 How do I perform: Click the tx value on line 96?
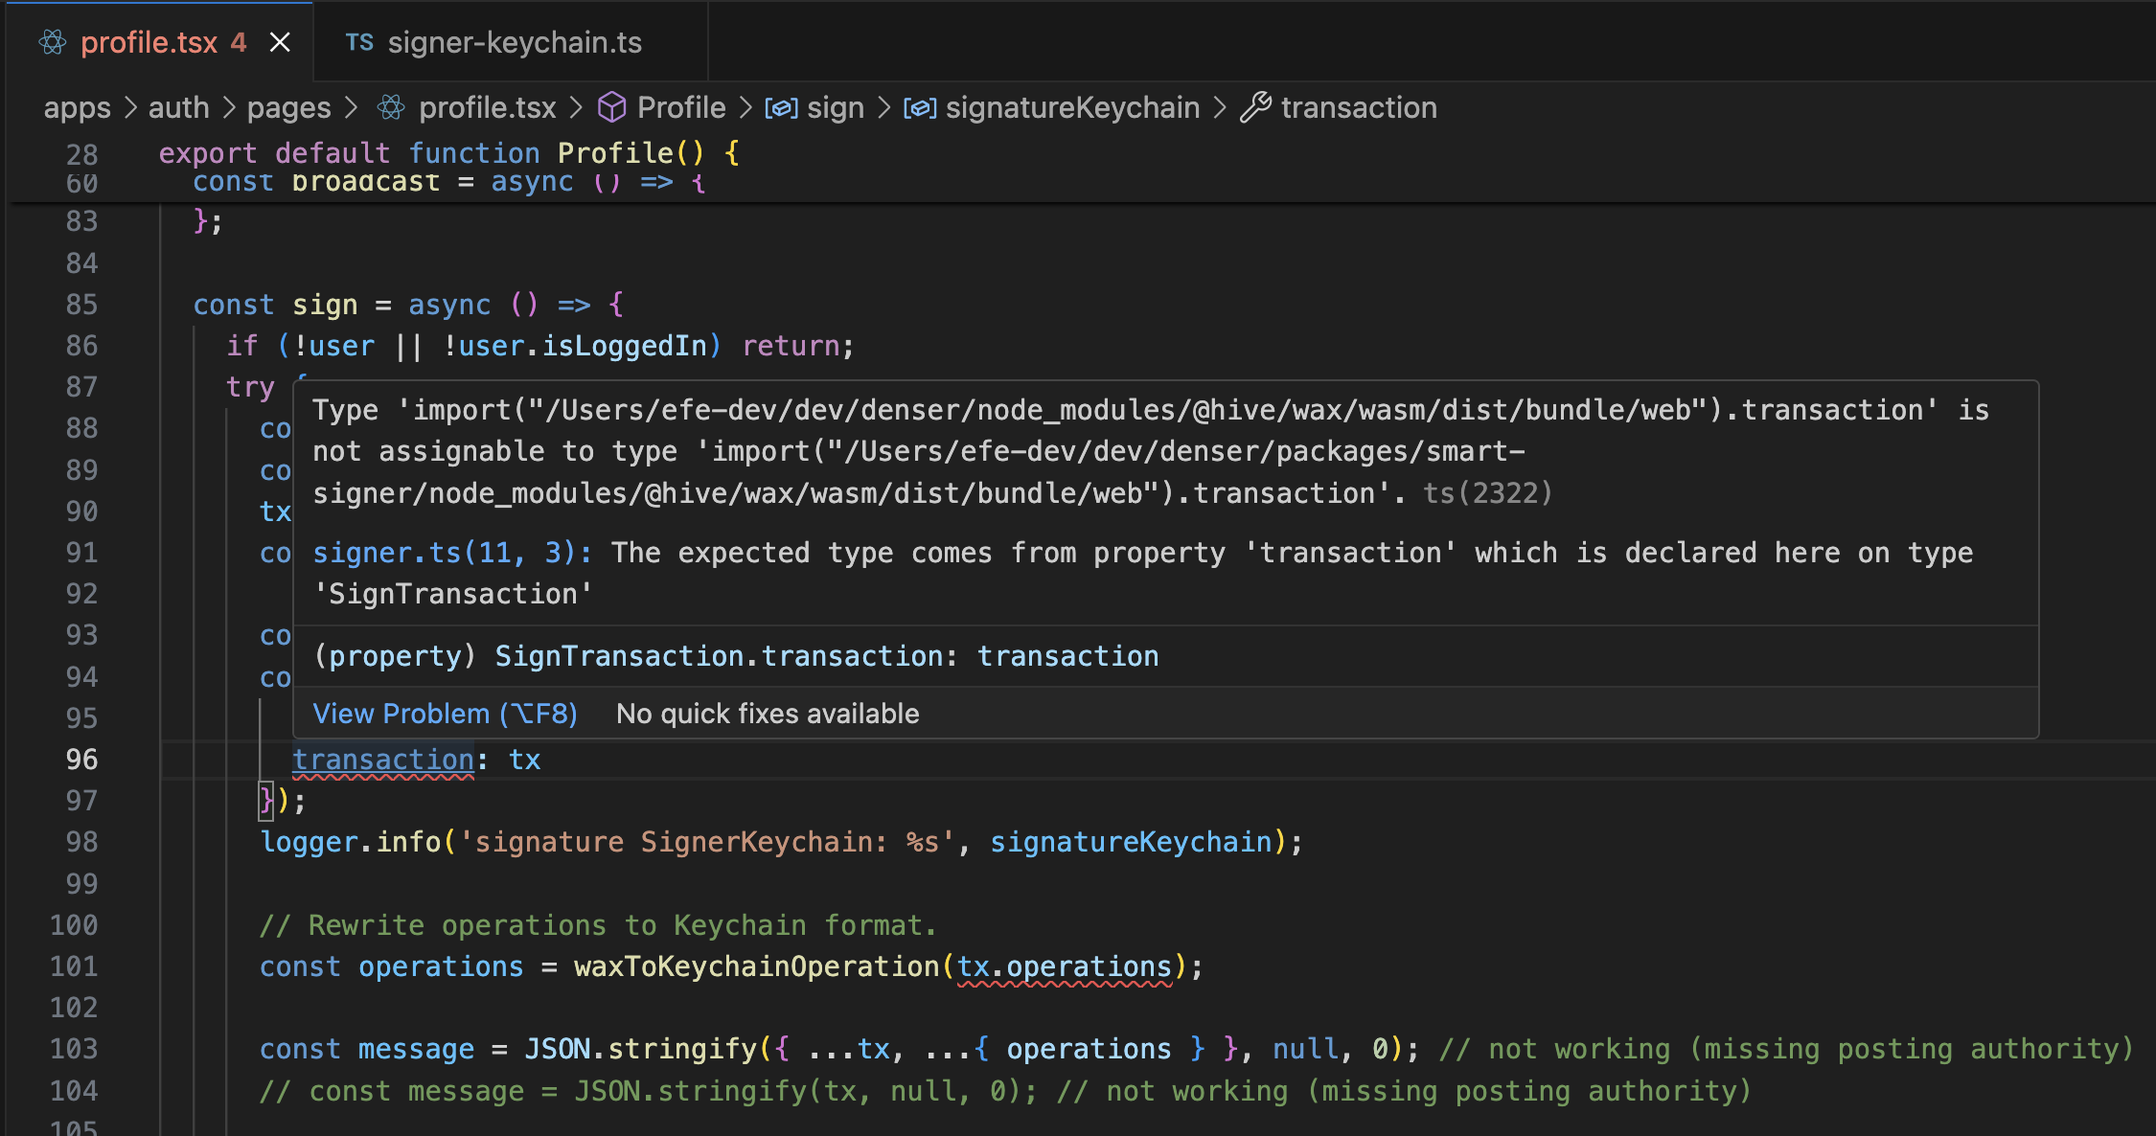525,760
